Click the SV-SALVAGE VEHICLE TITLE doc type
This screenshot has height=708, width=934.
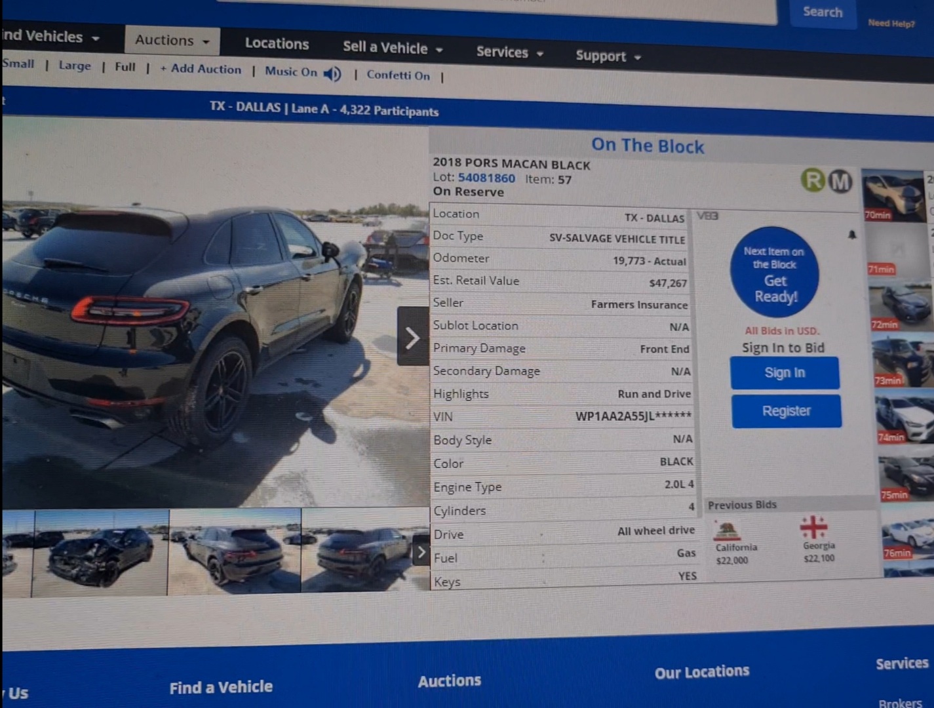(617, 239)
